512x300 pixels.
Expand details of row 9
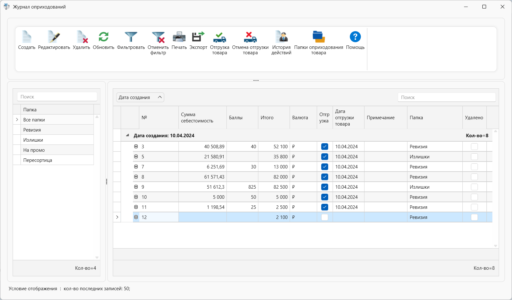point(136,187)
